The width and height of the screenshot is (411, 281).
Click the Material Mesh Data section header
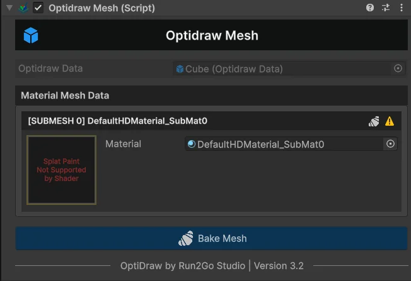211,96
